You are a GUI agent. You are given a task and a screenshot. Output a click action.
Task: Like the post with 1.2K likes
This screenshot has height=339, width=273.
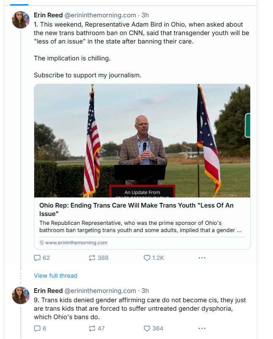(147, 258)
